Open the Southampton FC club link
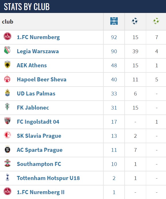Image resolution: width=166 pixels, height=199 pixels. (39, 164)
